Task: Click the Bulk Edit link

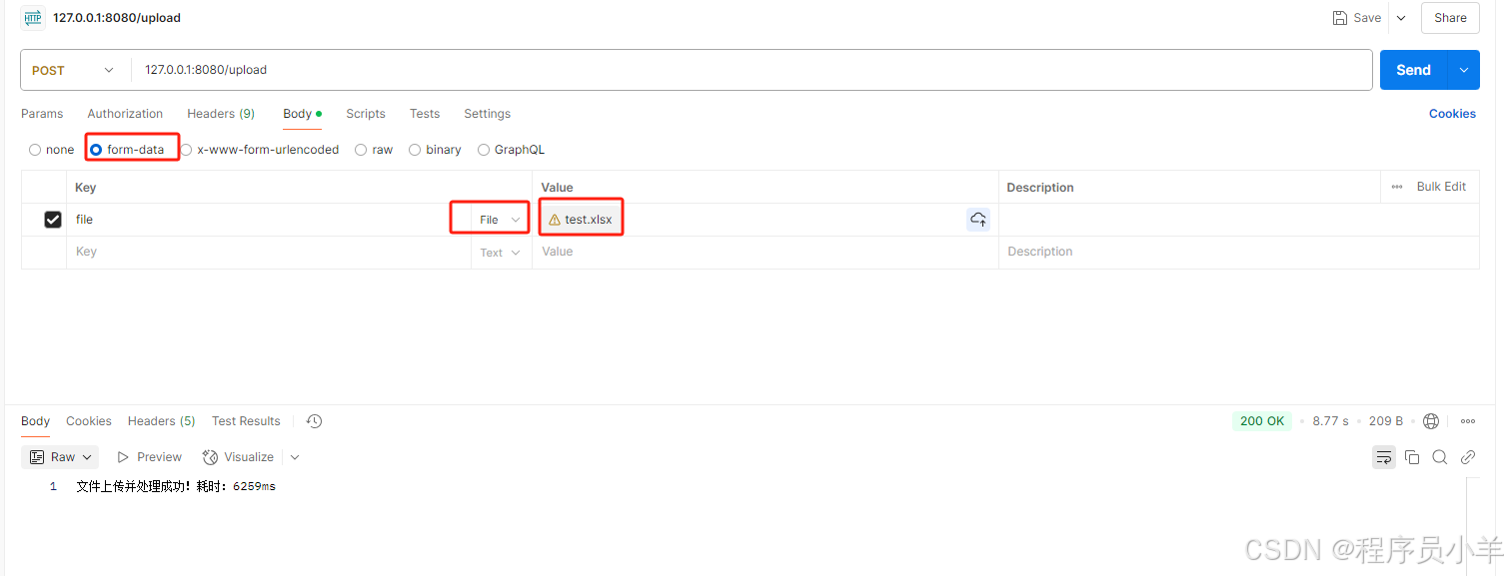Action: click(1440, 187)
